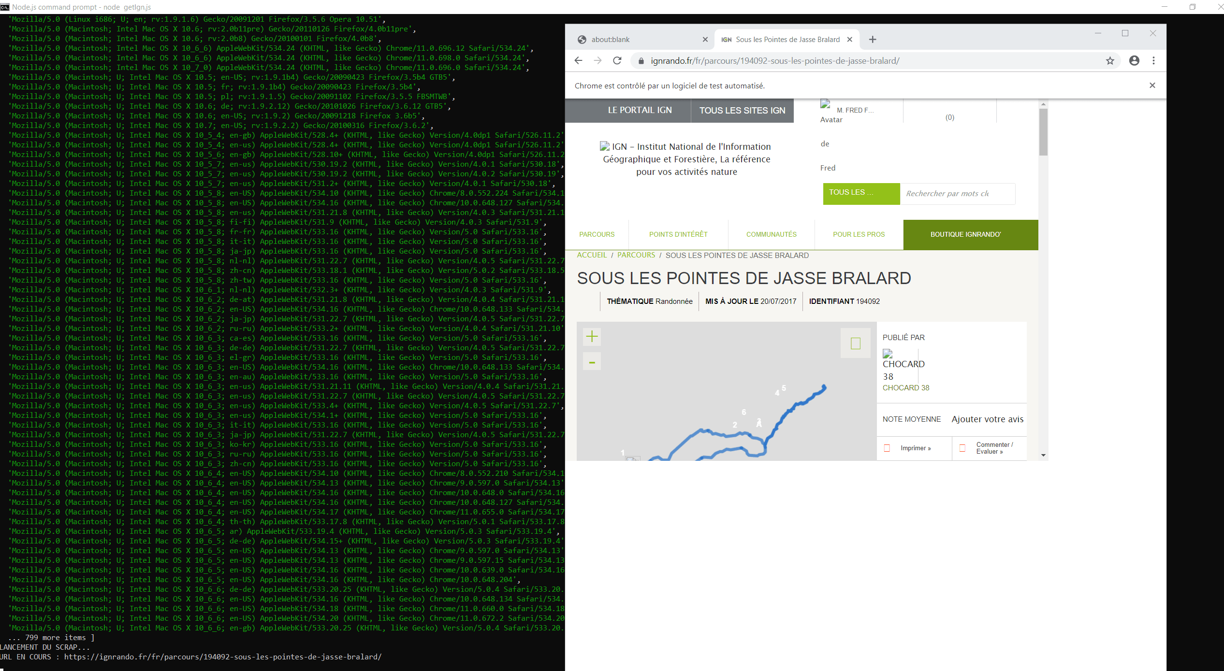Expand the TOUS LES ... search dropdown
The width and height of the screenshot is (1224, 671).
tap(861, 194)
